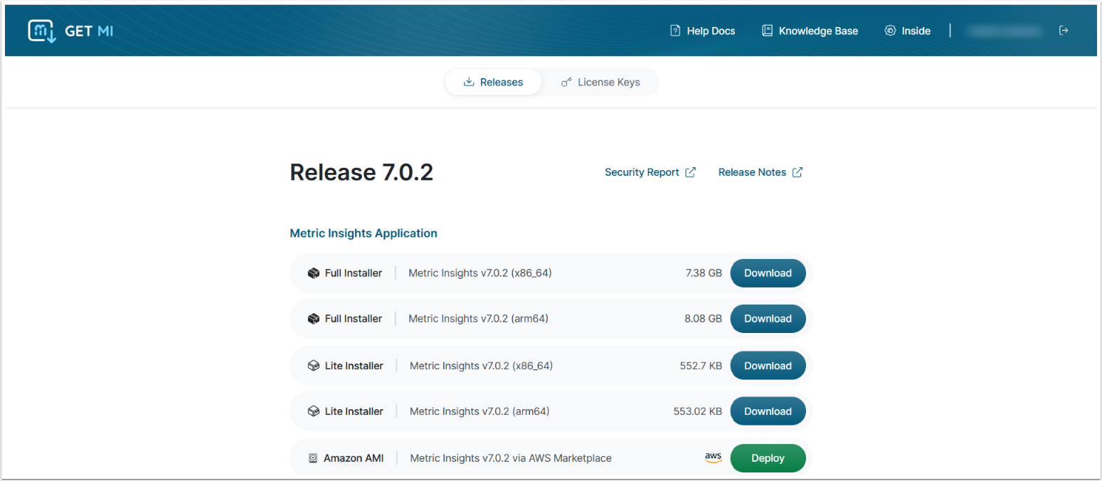Click the external link icon beside Security Report
Viewport: 1102px width, 481px height.
[690, 172]
